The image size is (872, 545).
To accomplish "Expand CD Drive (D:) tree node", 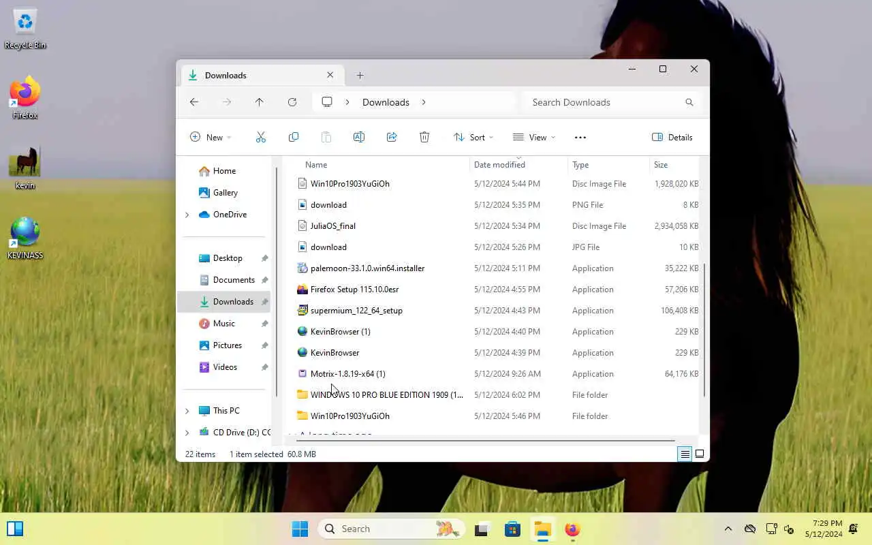I will click(187, 433).
